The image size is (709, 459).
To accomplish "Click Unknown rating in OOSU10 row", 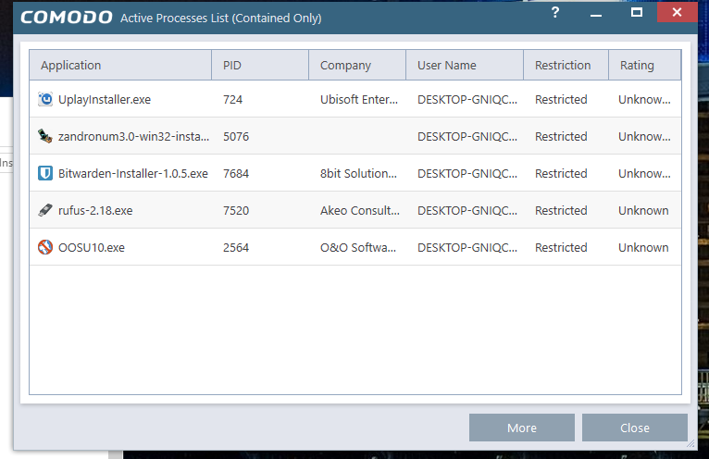I will point(643,248).
